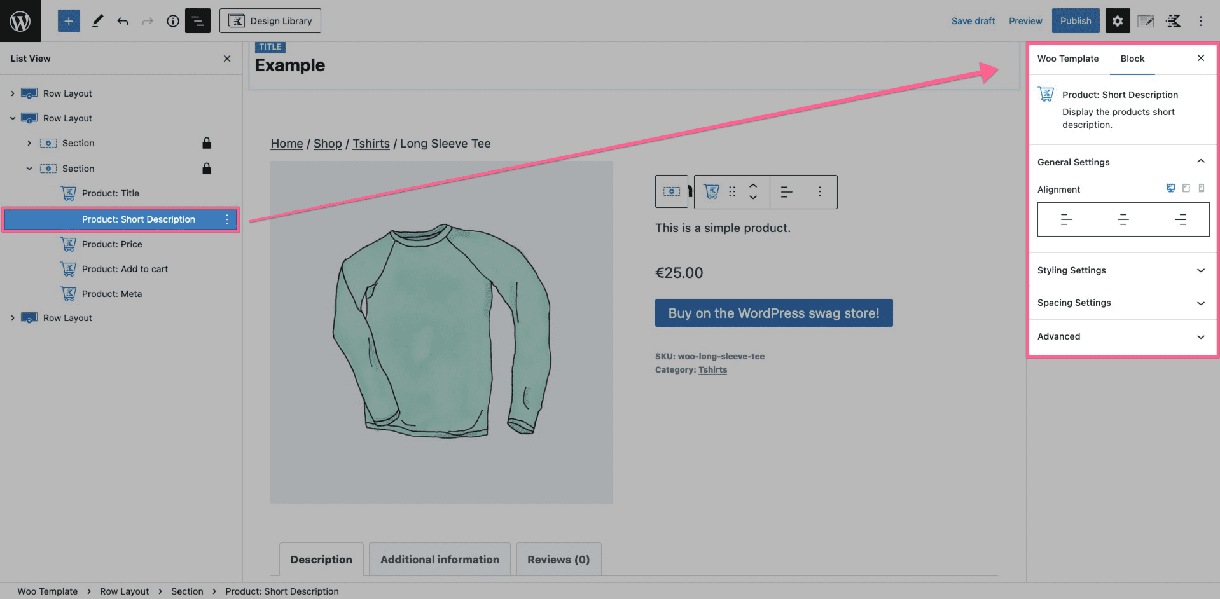Expand the Advanced panel
Screen dimensions: 1220x599
click(1123, 336)
